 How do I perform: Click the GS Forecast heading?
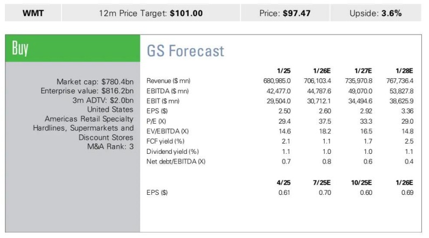[x=185, y=51]
